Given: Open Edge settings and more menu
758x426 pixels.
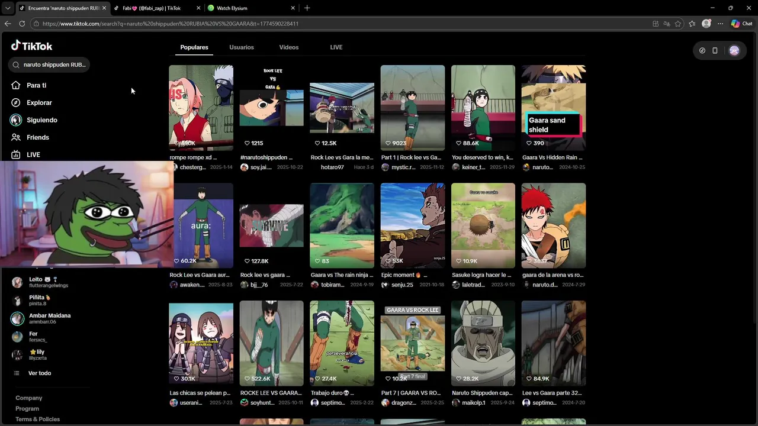Looking at the screenshot, I should tap(720, 24).
